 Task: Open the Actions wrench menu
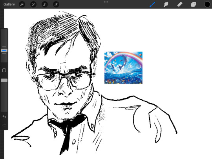tap(22, 4)
